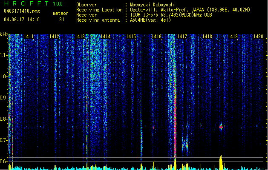This screenshot has width=268, height=170.
Task: Click the HROFFT 1.0.0 title text
Action: [34, 3]
